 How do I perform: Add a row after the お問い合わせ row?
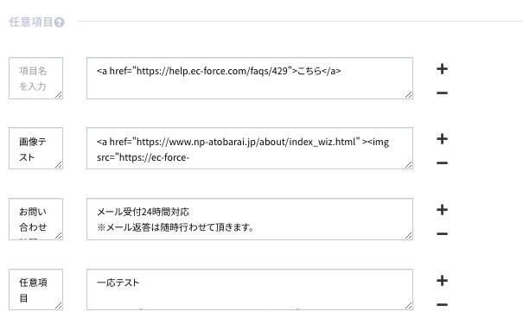click(x=442, y=210)
